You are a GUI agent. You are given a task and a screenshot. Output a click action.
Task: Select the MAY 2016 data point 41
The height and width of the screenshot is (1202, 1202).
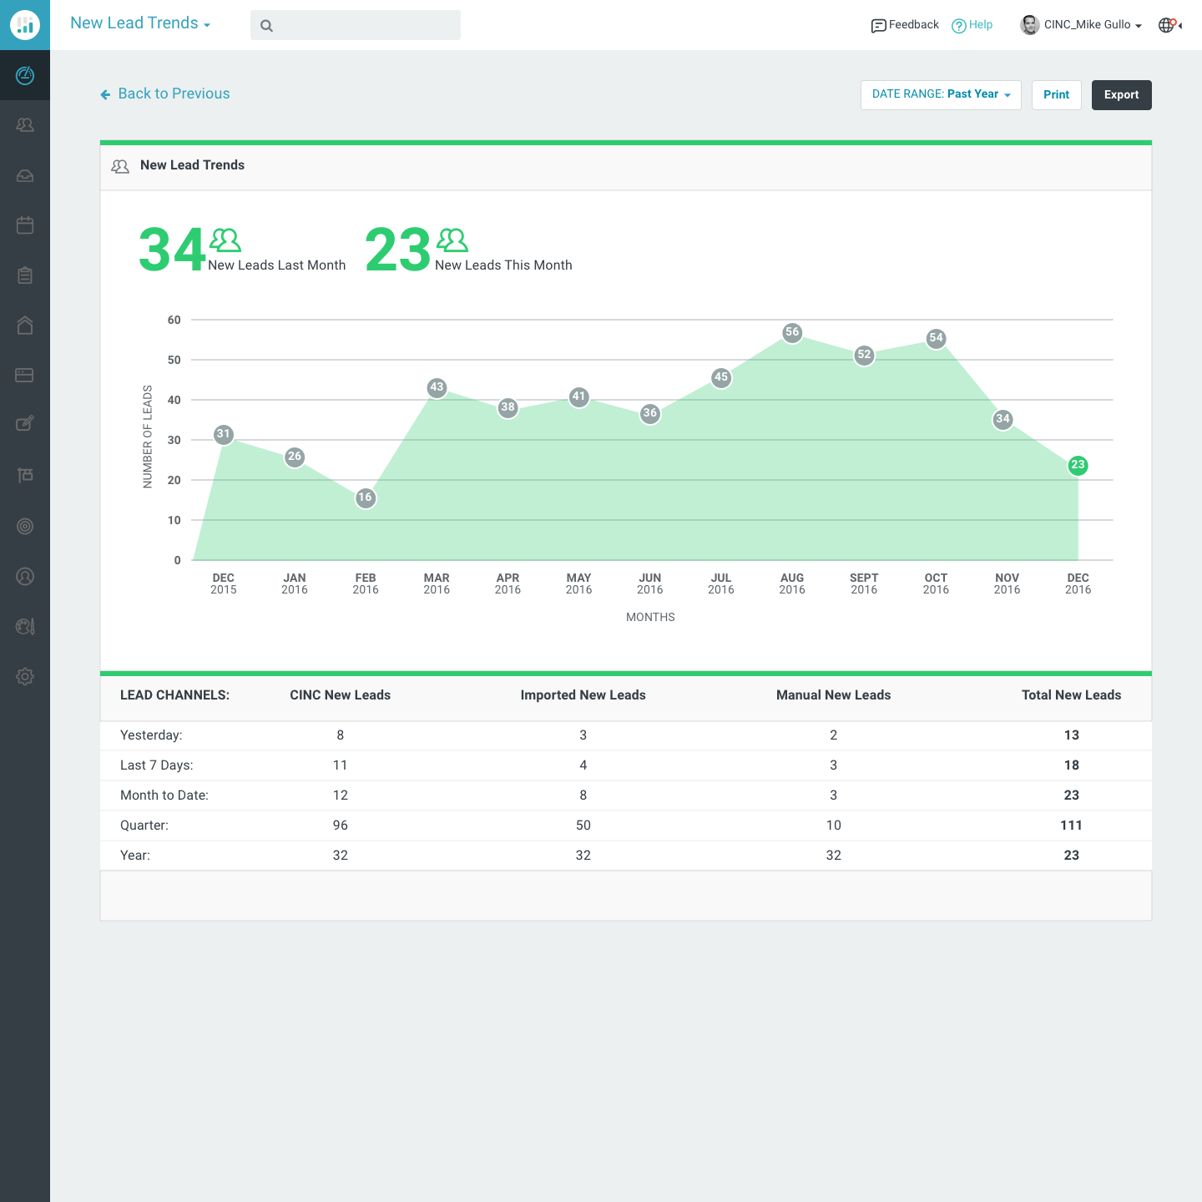[x=579, y=396]
